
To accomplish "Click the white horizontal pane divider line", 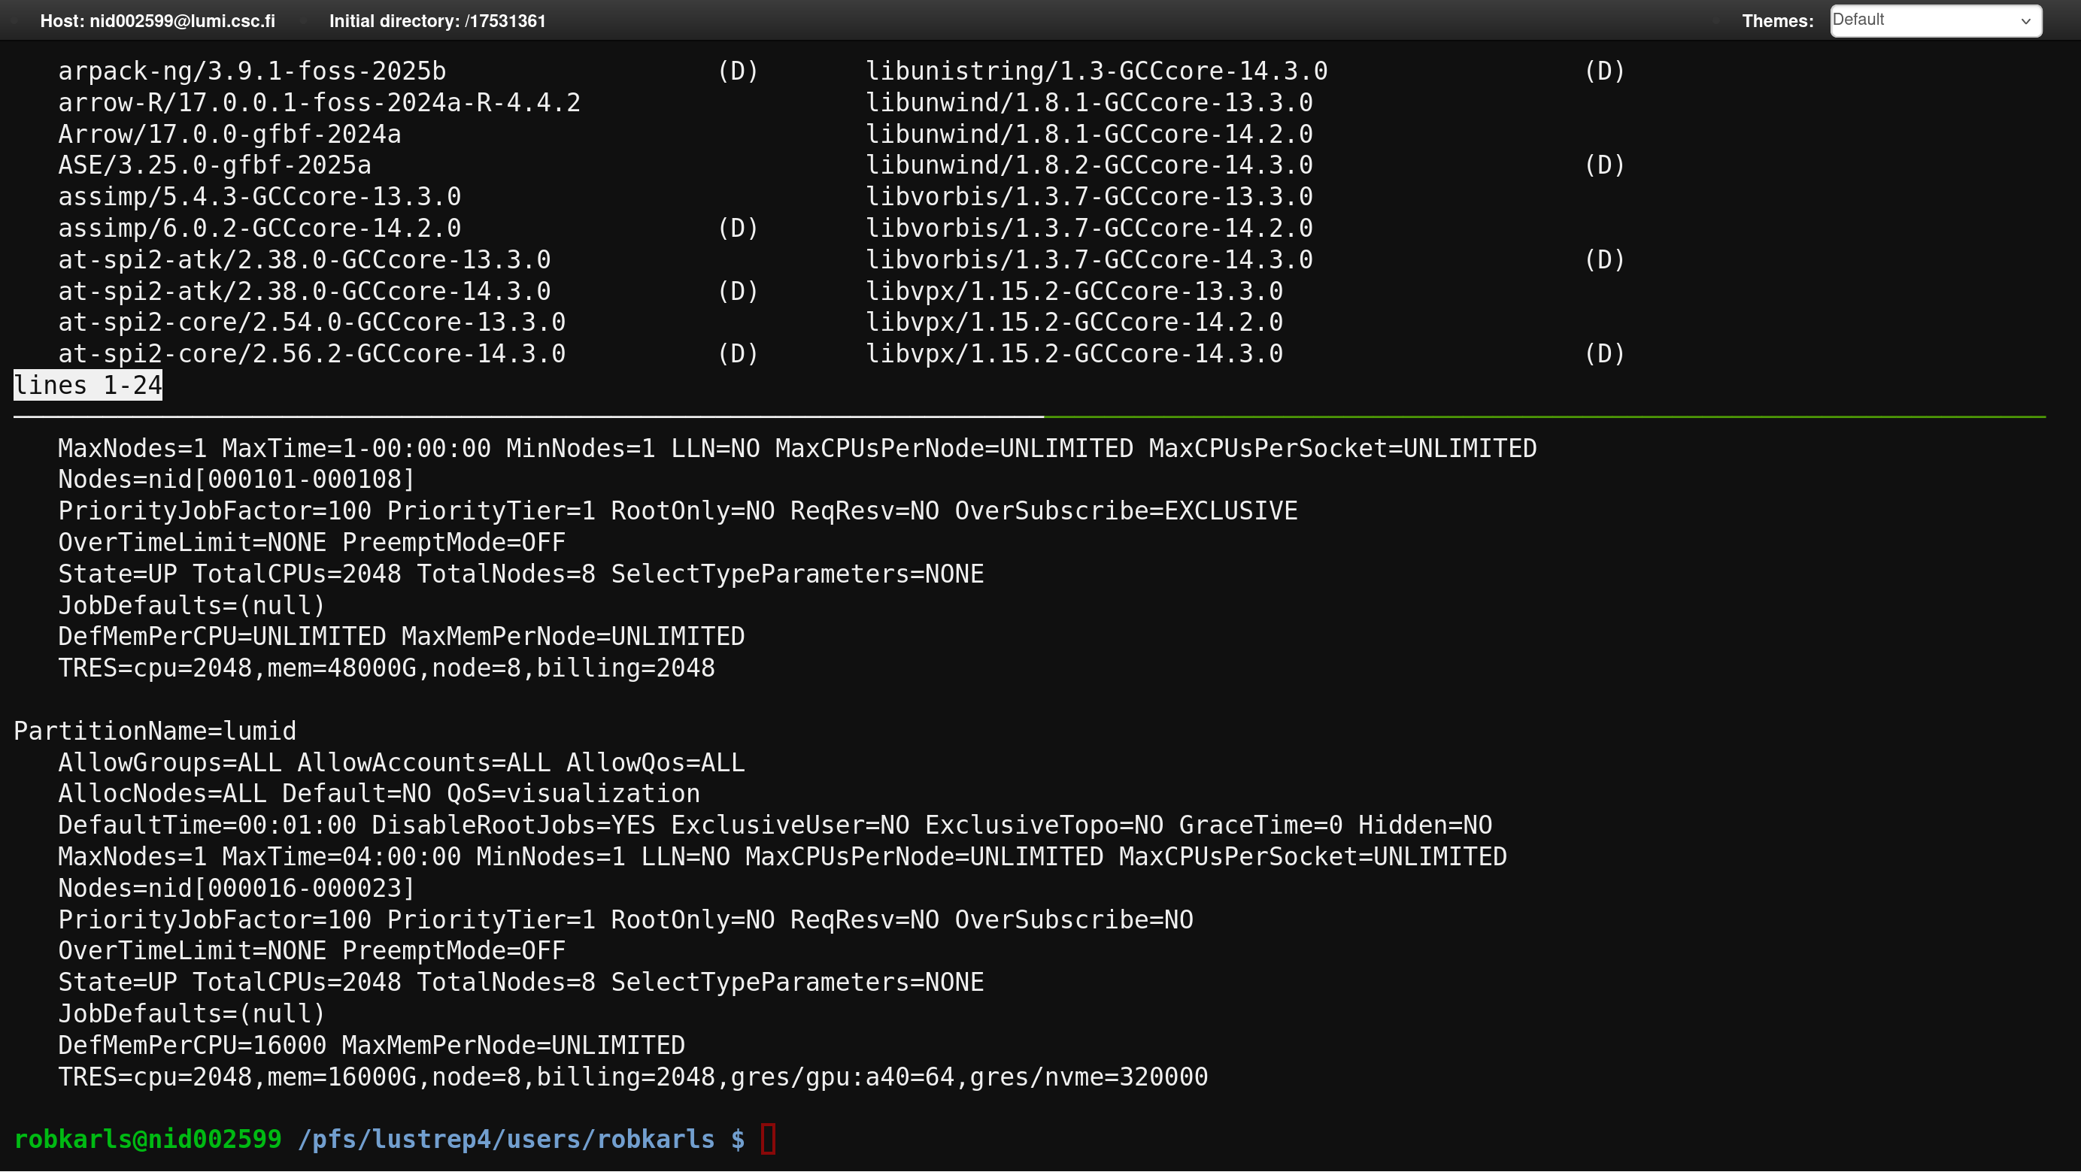I will 525,416.
